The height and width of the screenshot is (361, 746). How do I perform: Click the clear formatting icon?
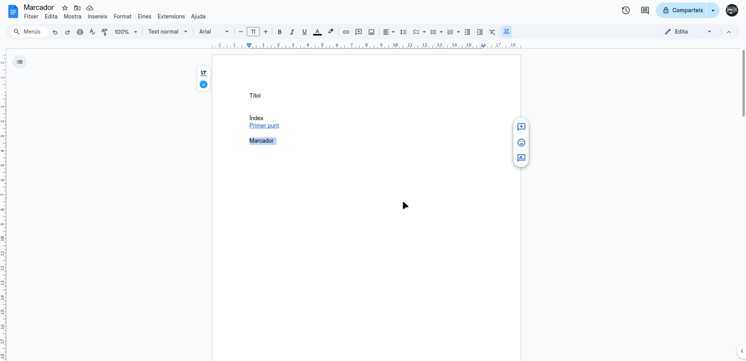click(492, 32)
